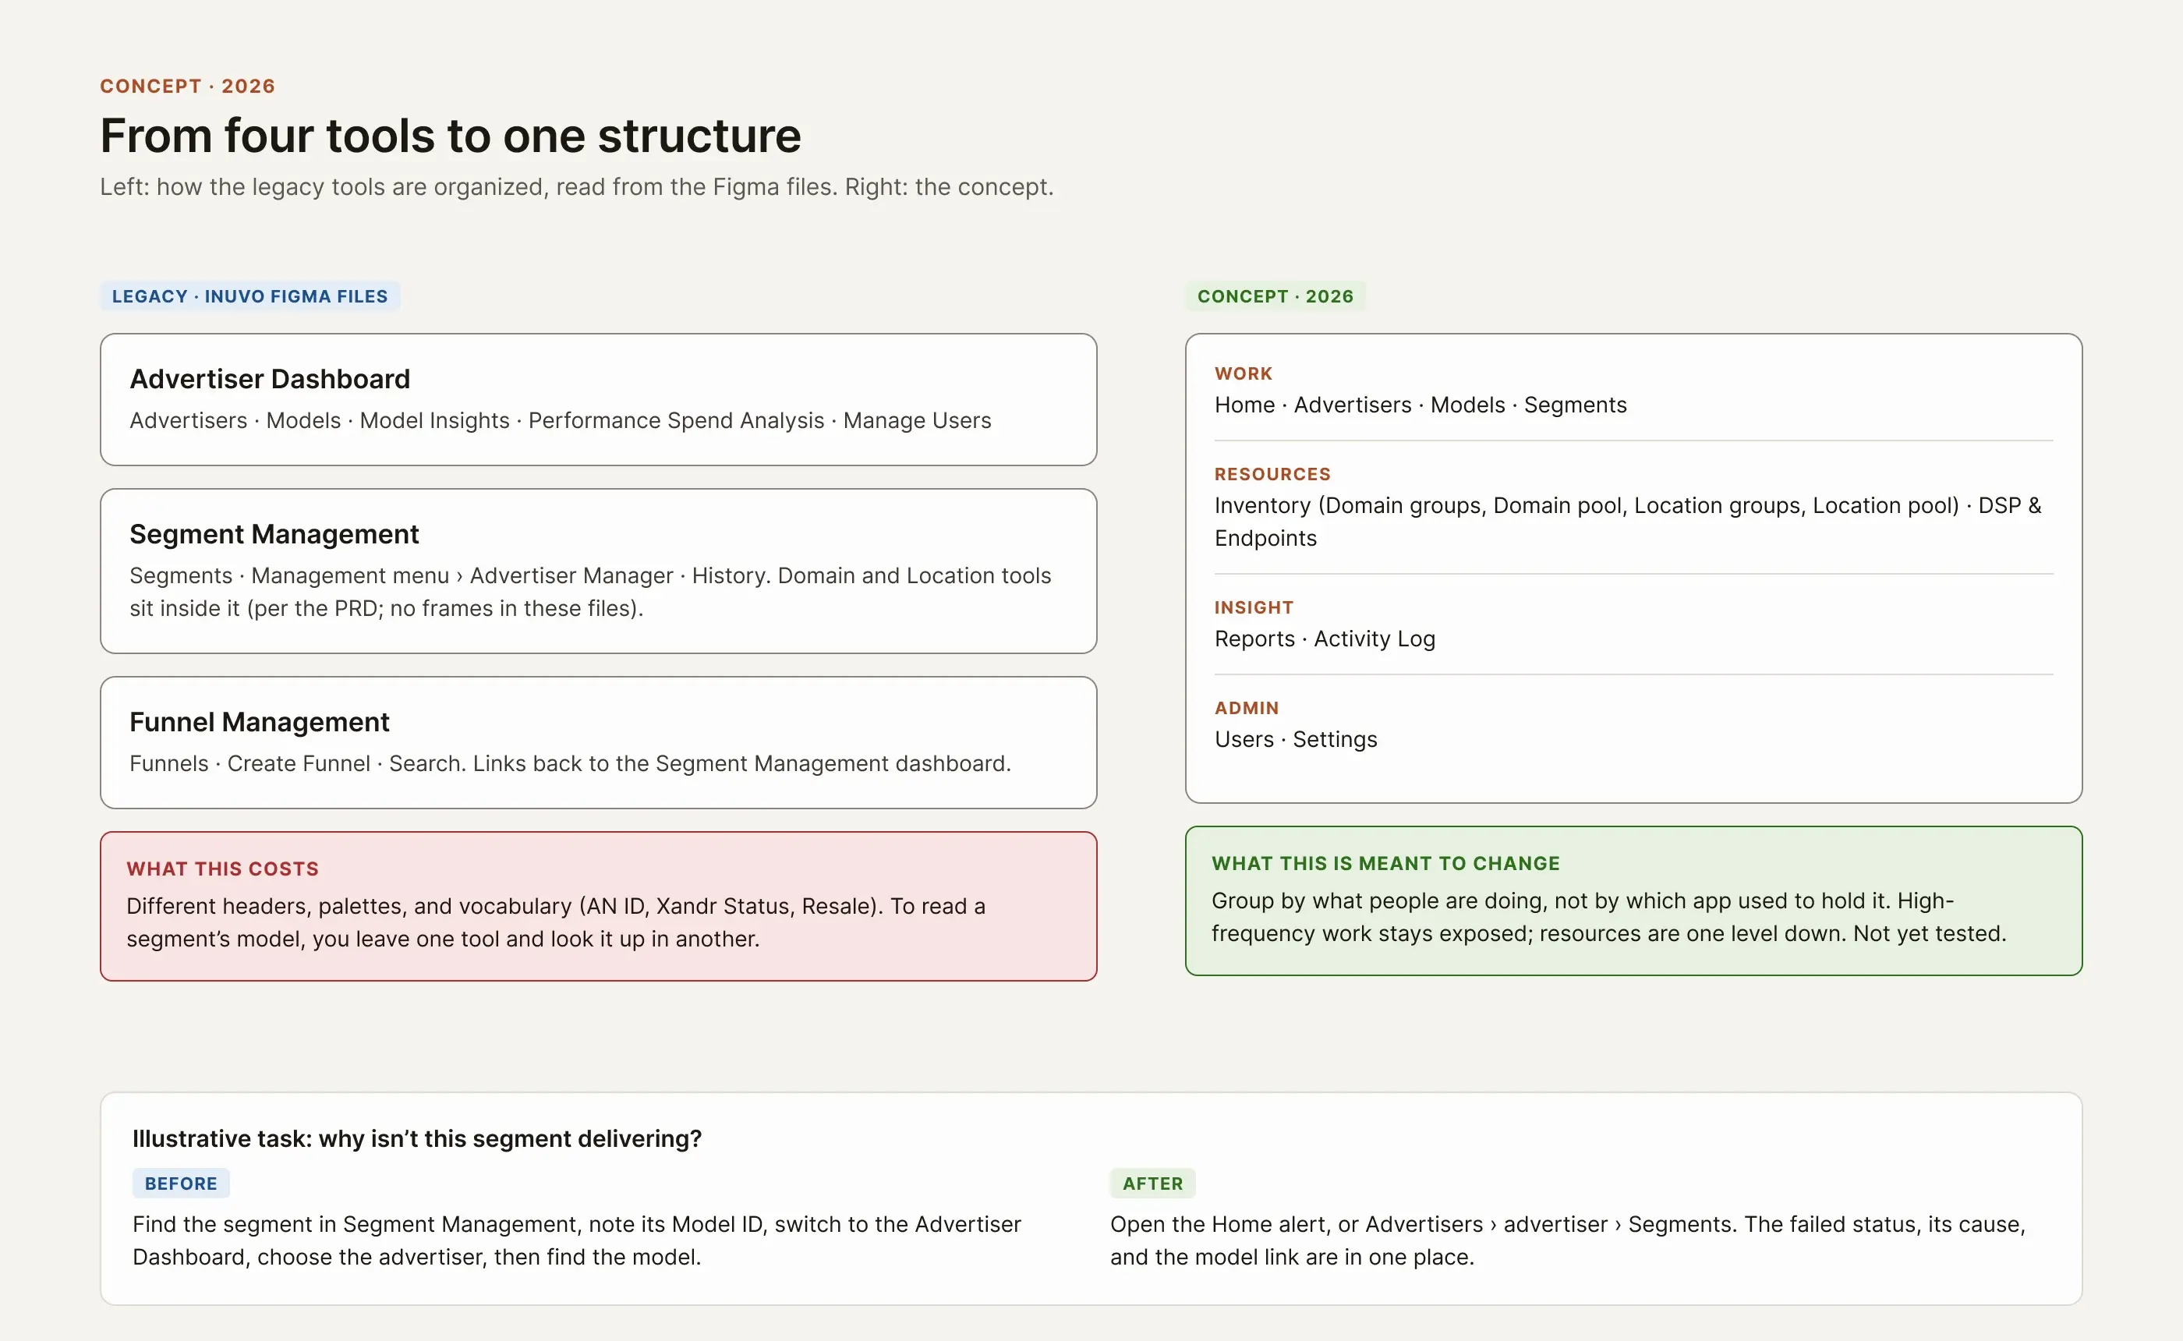Click the BEFORE badge
The height and width of the screenshot is (1341, 2183).
tap(181, 1184)
